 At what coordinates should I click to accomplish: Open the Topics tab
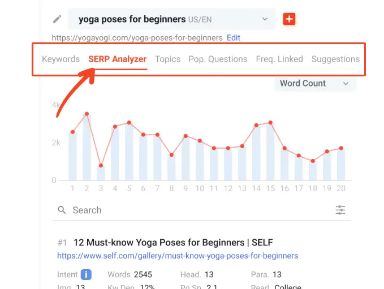168,59
